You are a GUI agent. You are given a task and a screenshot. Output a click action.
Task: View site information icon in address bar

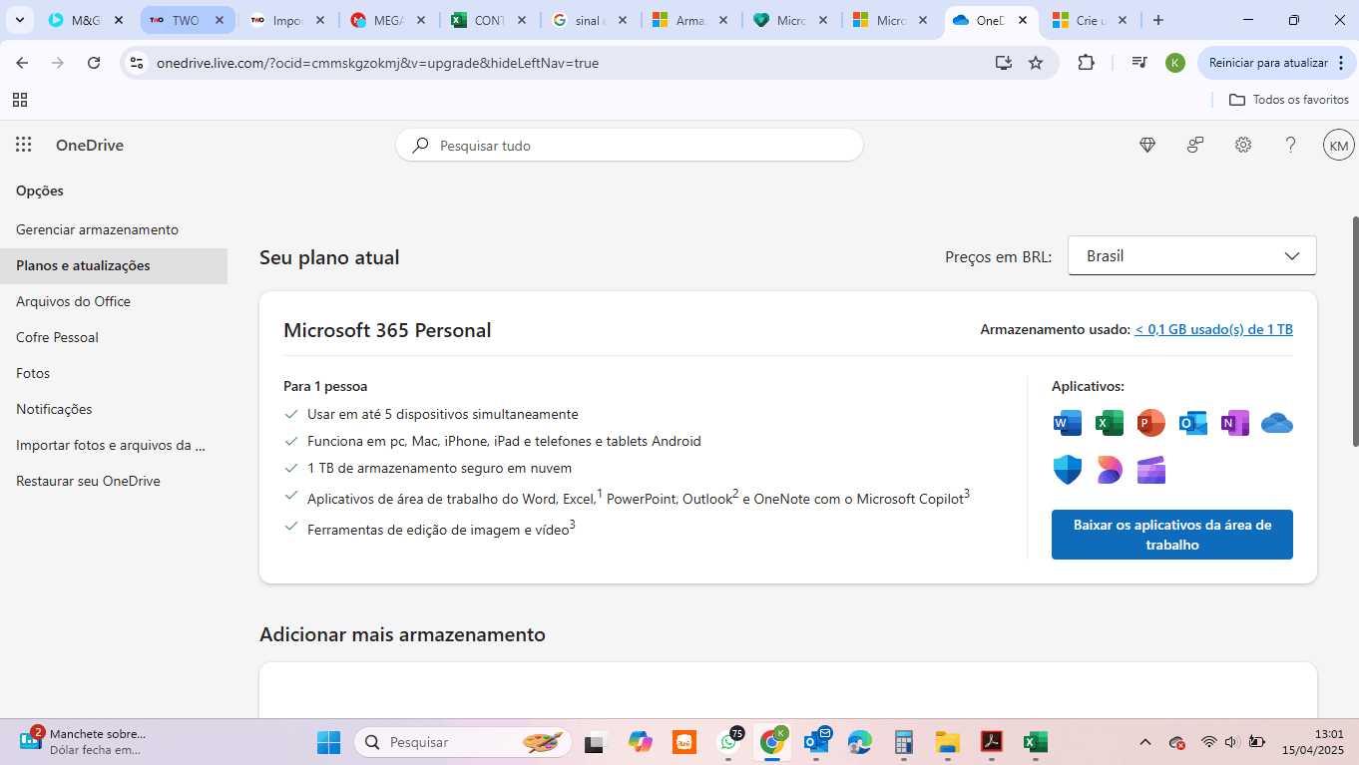point(138,63)
